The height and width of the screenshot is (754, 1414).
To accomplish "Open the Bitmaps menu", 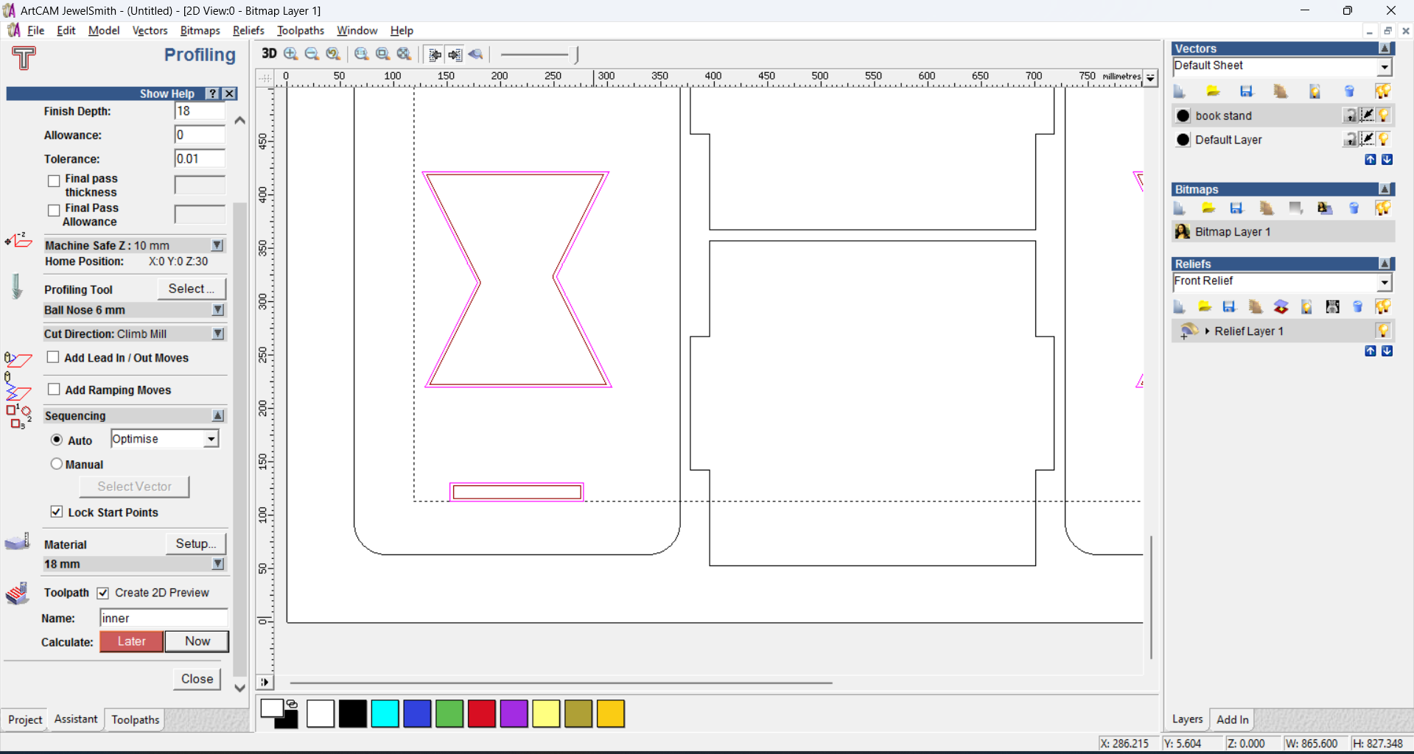I will click(200, 30).
